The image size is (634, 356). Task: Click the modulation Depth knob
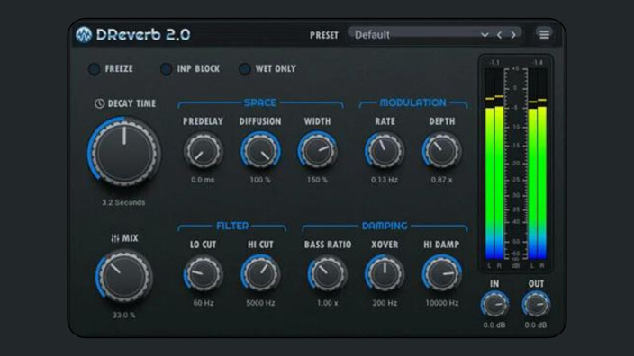point(441,151)
